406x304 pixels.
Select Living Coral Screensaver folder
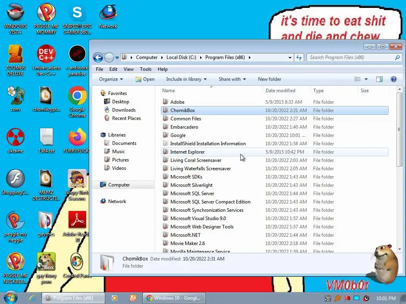[274, 160]
